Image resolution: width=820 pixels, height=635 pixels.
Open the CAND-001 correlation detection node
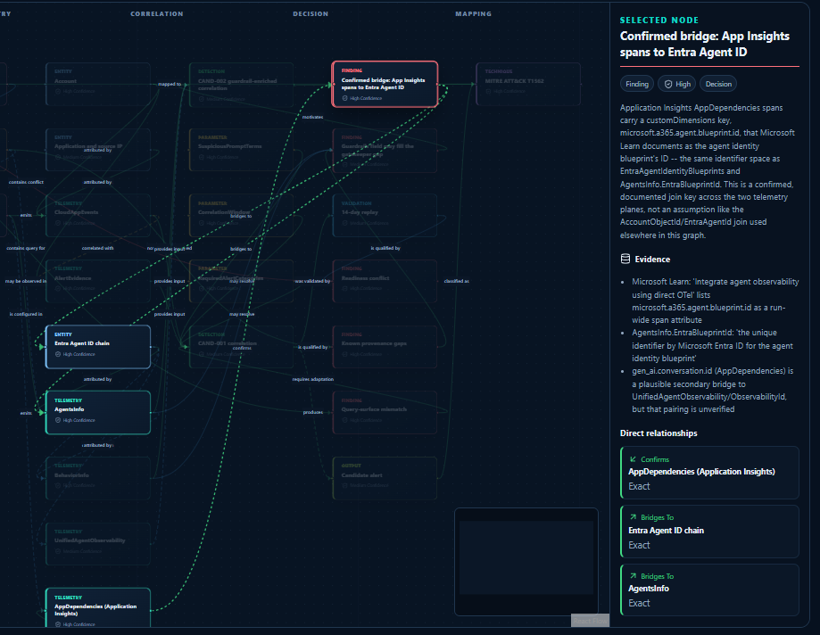(x=241, y=347)
